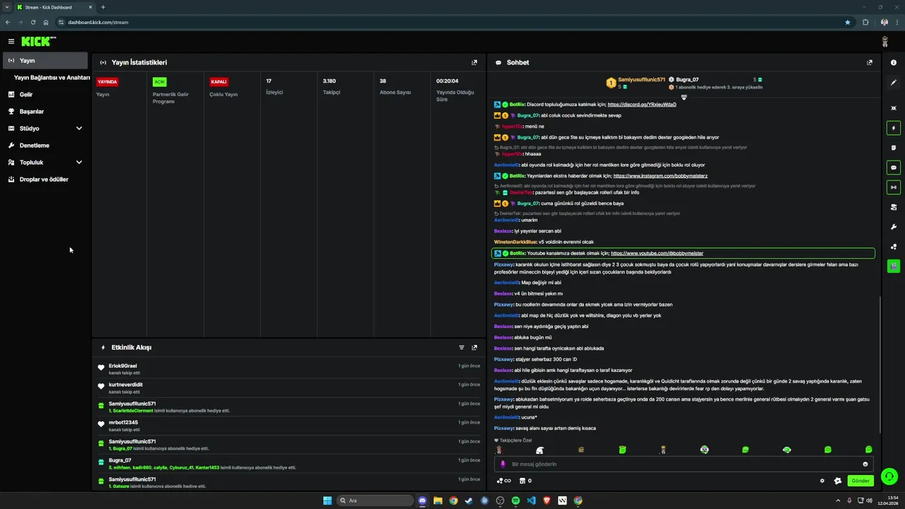
Task: Open Droplar ve ödüller page
Action: point(45,180)
